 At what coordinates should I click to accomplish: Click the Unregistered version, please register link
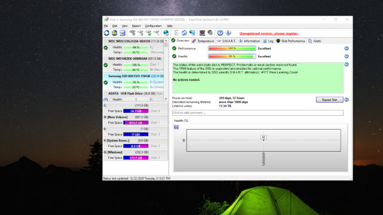[x=269, y=33]
